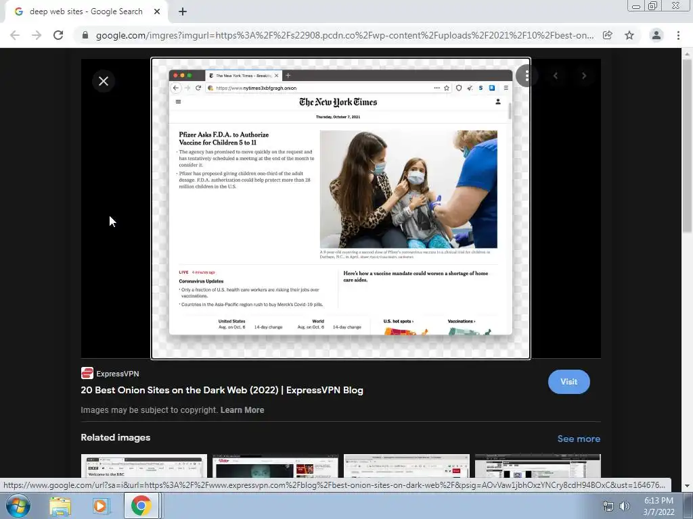
Task: Open the Chrome profile avatar
Action: click(x=656, y=35)
